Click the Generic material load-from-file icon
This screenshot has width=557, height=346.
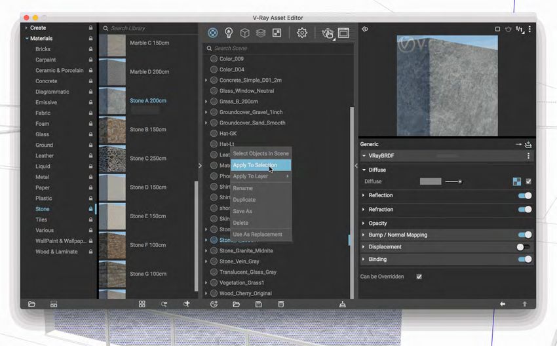528,144
